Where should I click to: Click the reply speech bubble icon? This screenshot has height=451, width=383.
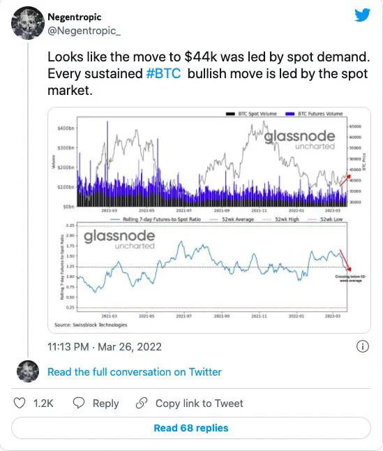[78, 403]
